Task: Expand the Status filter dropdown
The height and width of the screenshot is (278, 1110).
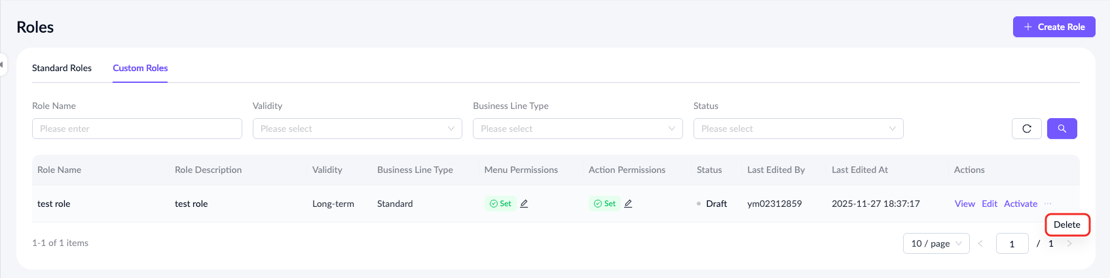Action: (x=798, y=129)
